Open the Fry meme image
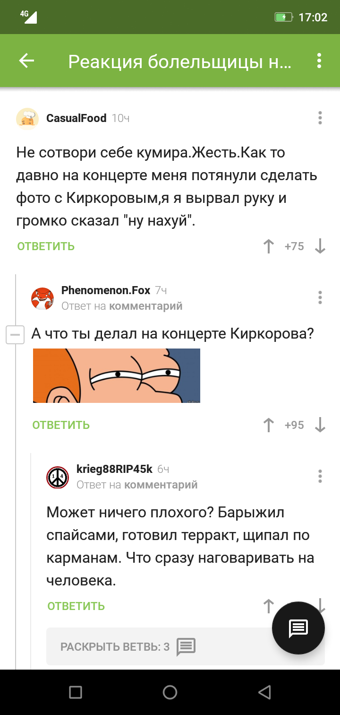This screenshot has width=340, height=715. coord(117,375)
